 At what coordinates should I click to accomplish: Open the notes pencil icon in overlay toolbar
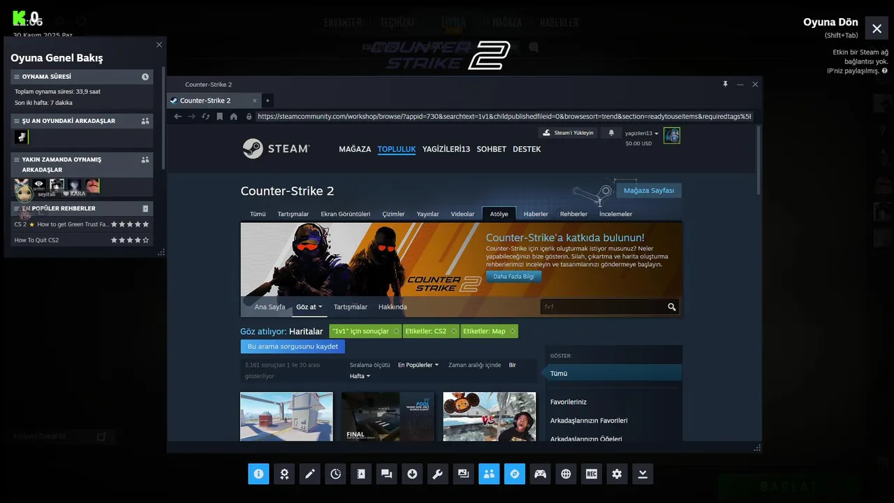[x=309, y=474]
